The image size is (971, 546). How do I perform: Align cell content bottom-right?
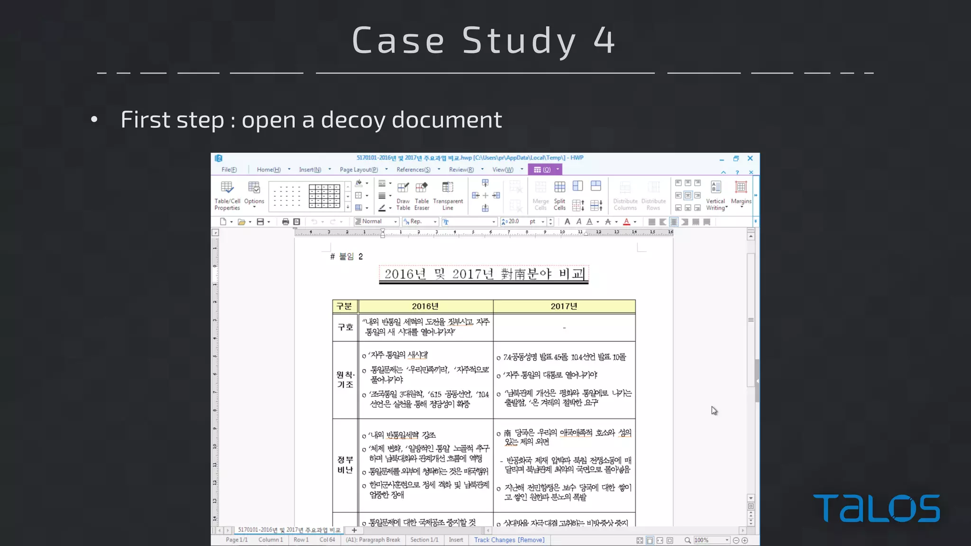coord(697,208)
